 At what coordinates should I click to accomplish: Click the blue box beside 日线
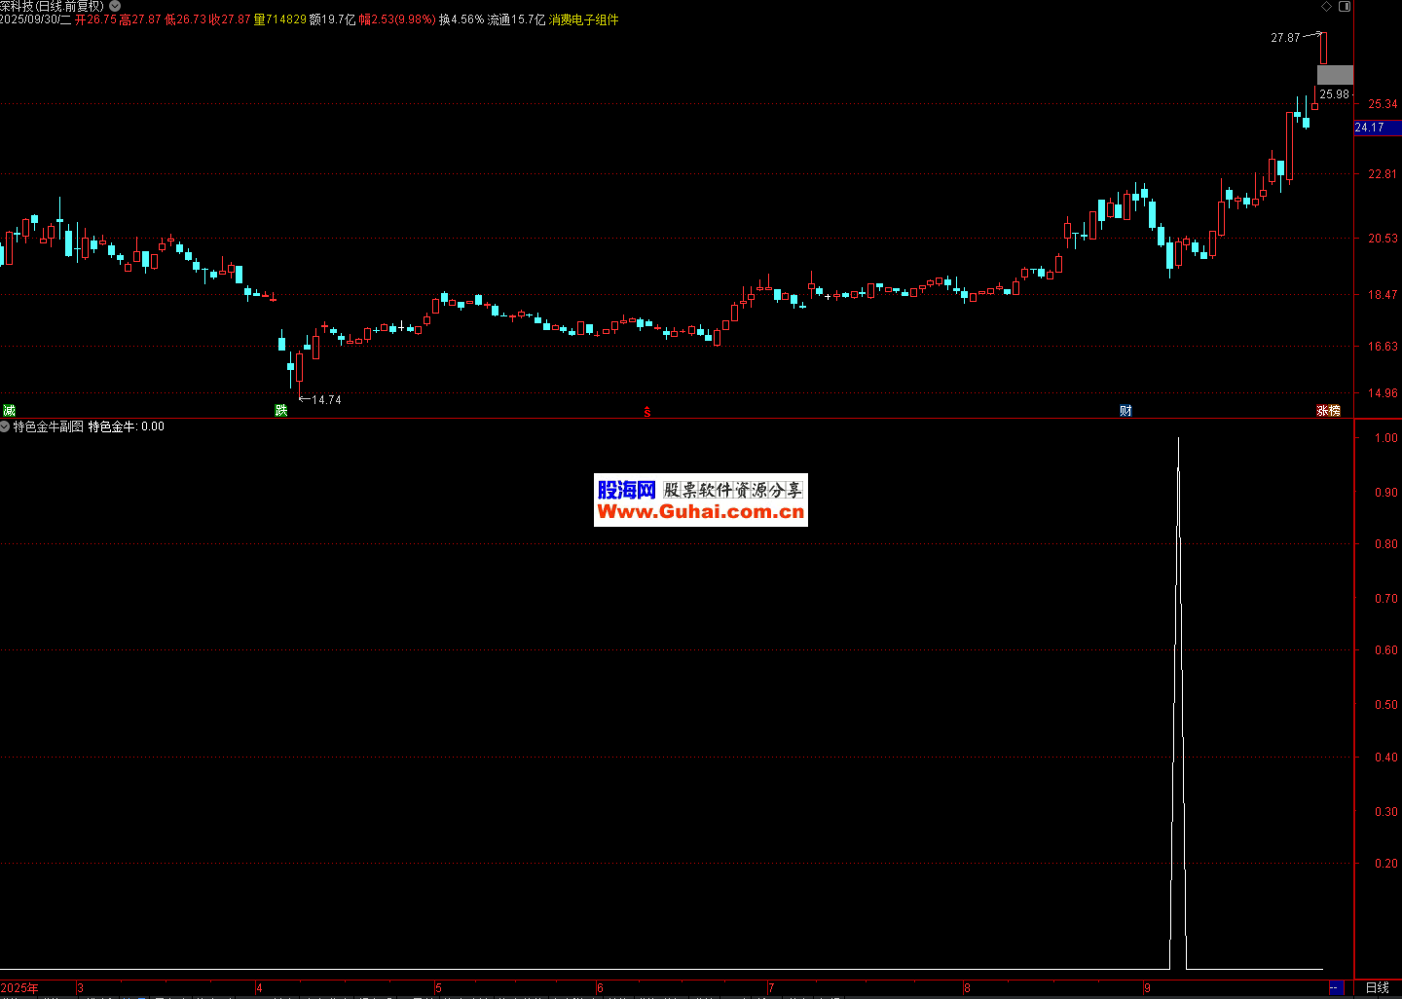coord(1335,987)
